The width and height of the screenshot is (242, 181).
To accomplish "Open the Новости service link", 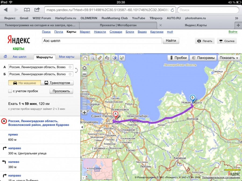I will (x=100, y=32).
